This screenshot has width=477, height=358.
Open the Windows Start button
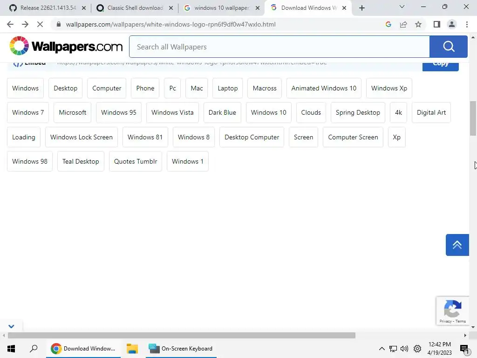click(x=11, y=349)
